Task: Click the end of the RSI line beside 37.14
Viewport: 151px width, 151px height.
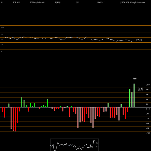Action: tap(134, 41)
